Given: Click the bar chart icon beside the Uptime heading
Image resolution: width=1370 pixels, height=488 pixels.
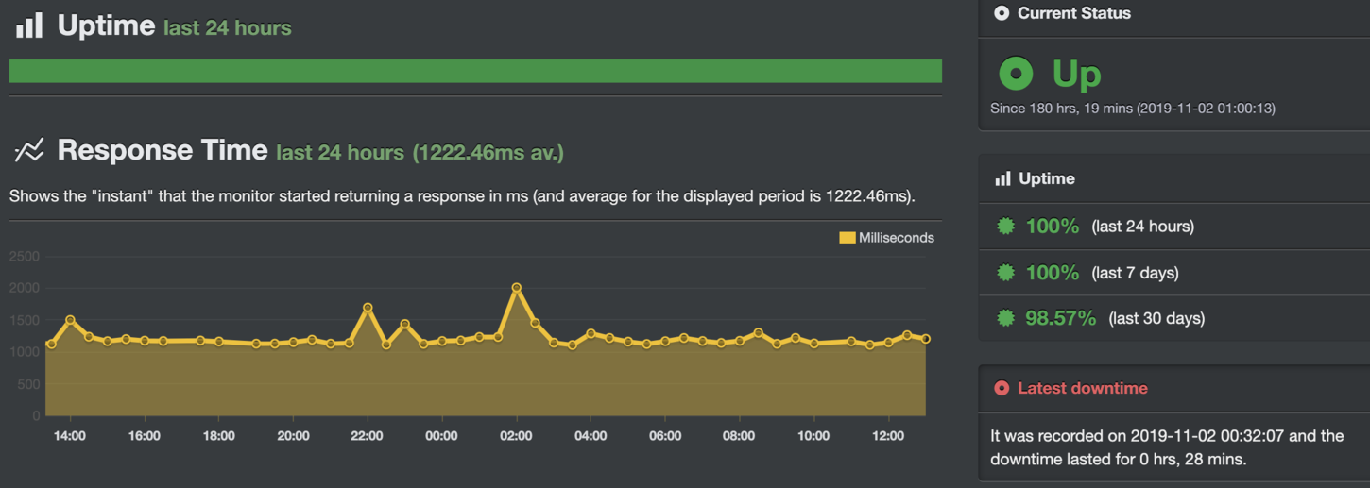Looking at the screenshot, I should [29, 25].
